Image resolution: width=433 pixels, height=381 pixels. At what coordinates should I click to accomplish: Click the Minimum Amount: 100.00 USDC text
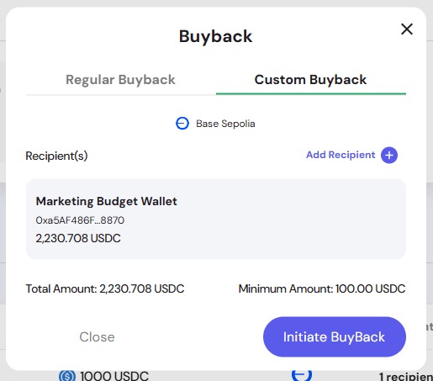(322, 288)
